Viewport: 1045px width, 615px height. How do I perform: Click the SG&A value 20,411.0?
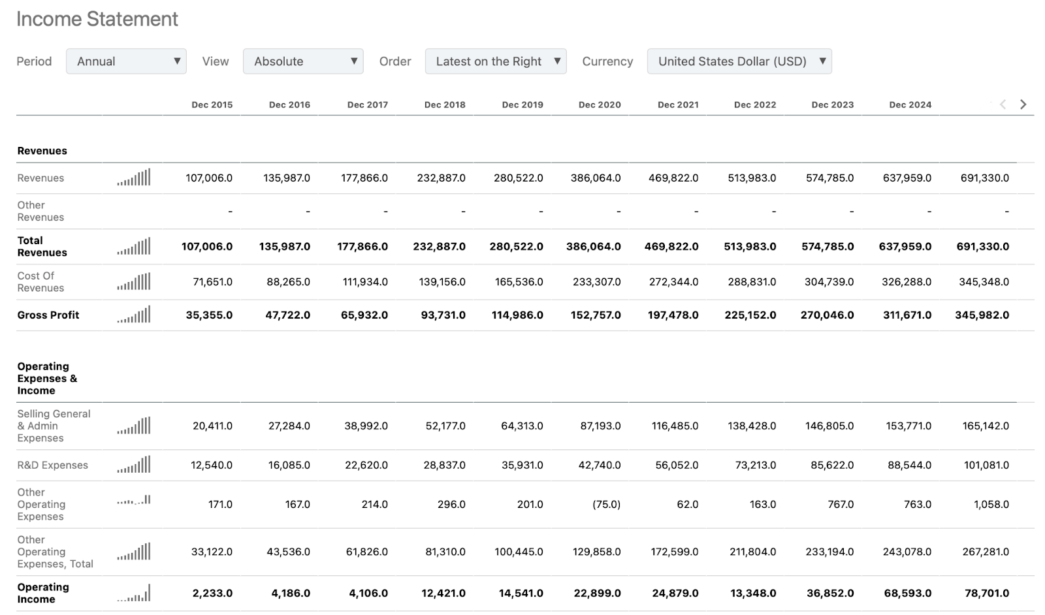point(212,426)
